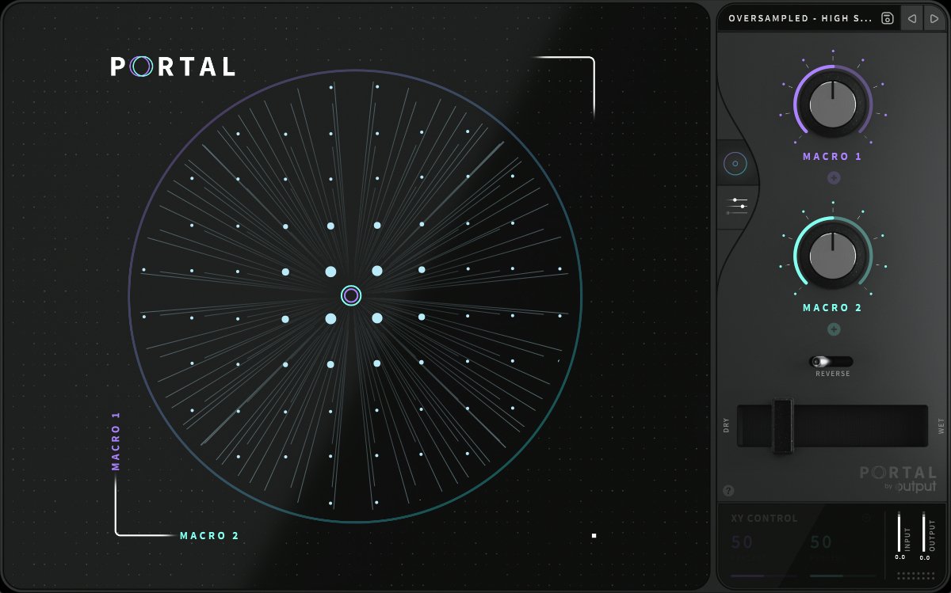Viewport: 951px width, 593px height.
Task: Click the dotted grip icon below the meters
Action: coord(914,576)
